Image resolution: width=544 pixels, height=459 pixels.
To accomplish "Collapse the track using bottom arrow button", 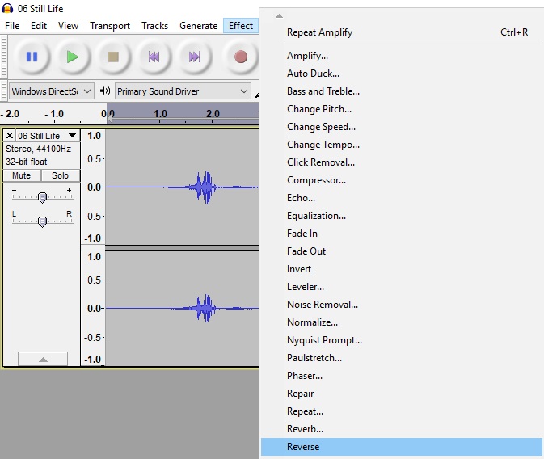I will [x=42, y=359].
